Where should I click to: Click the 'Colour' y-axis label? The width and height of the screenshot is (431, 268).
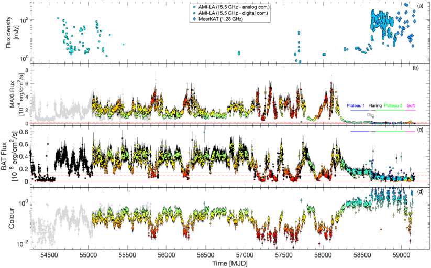point(11,219)
